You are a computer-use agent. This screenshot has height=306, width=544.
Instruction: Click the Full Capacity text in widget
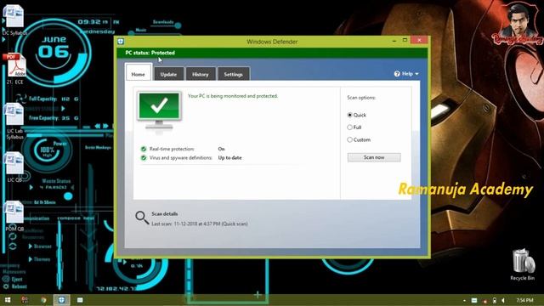42,99
